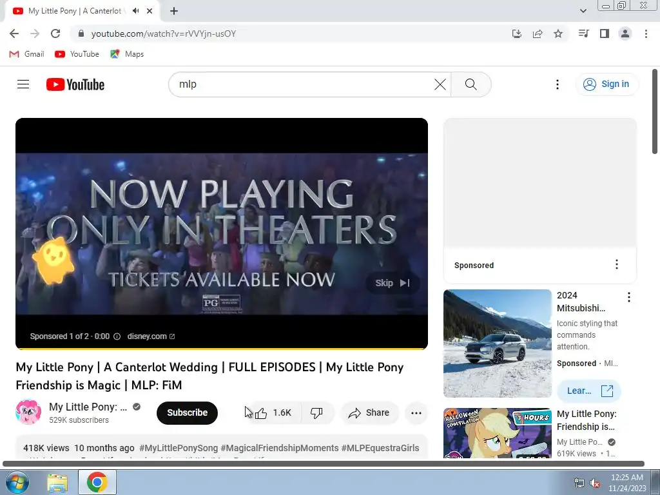Open Applejack Halloween compilation thumbnail
This screenshot has height=495, width=660.
pos(498,432)
